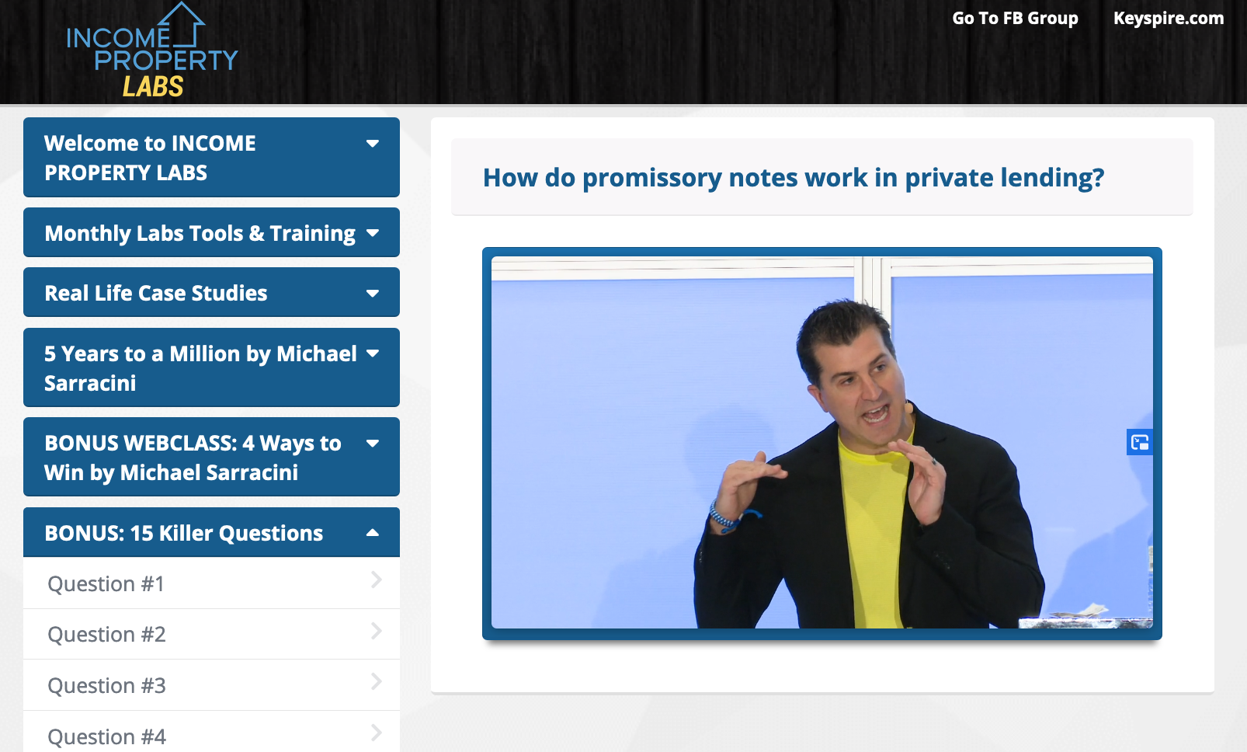1247x752 pixels.
Task: Expand 5 Years to a Million section
Action: [x=211, y=368]
